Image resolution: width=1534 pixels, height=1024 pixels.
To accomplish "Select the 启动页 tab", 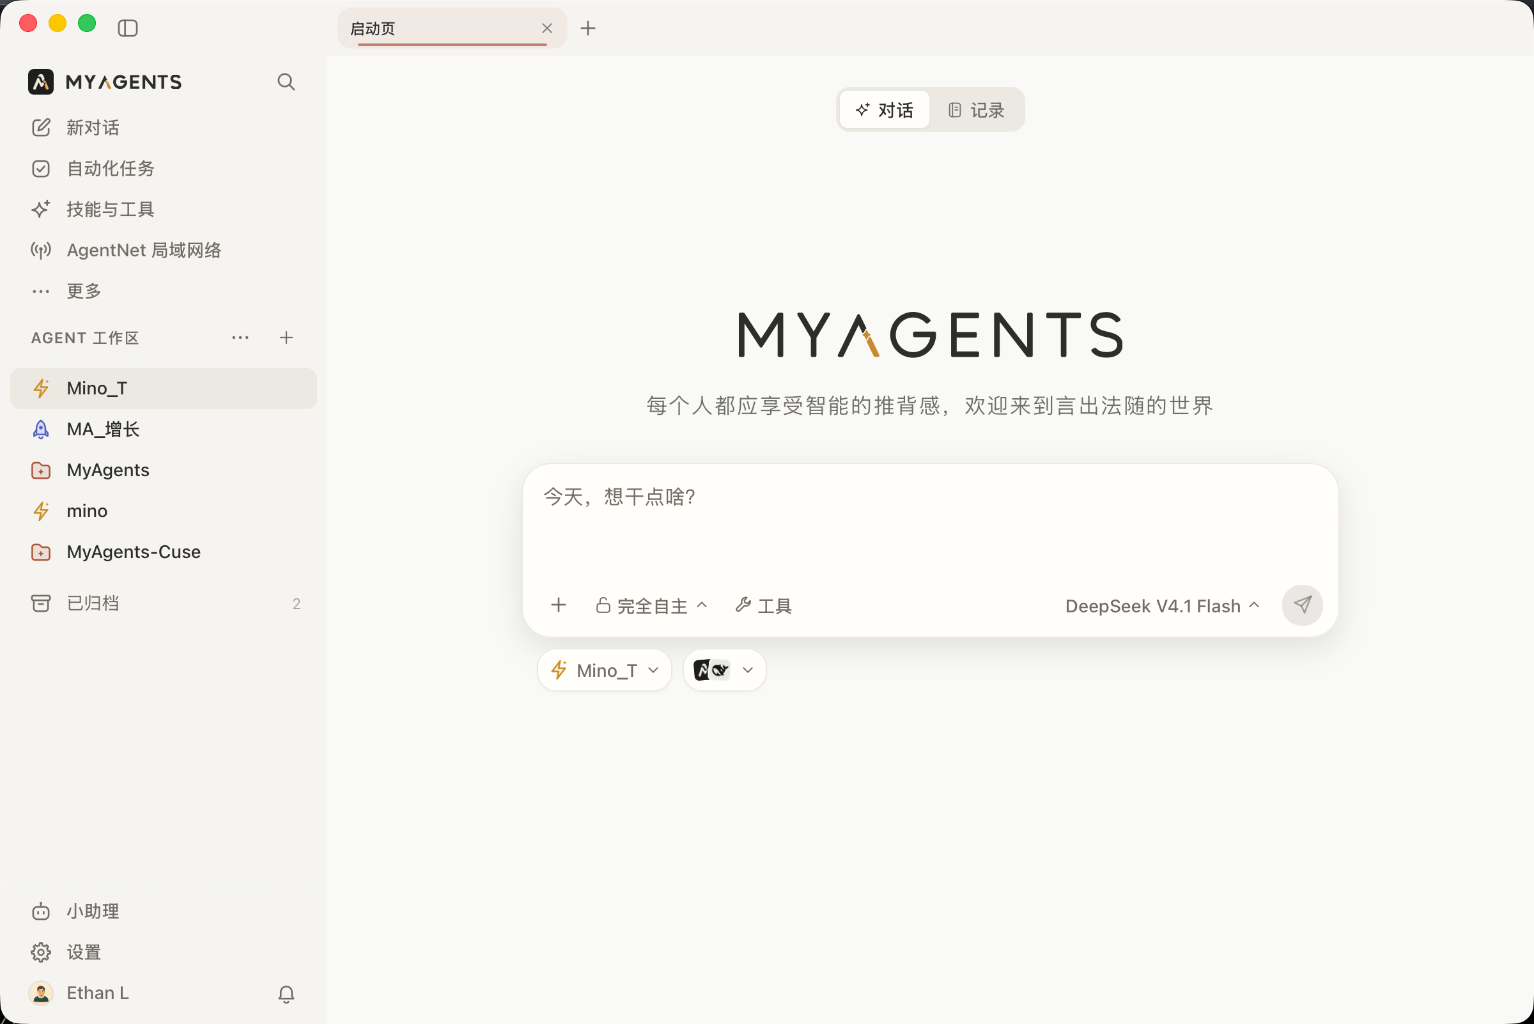I will (x=452, y=28).
